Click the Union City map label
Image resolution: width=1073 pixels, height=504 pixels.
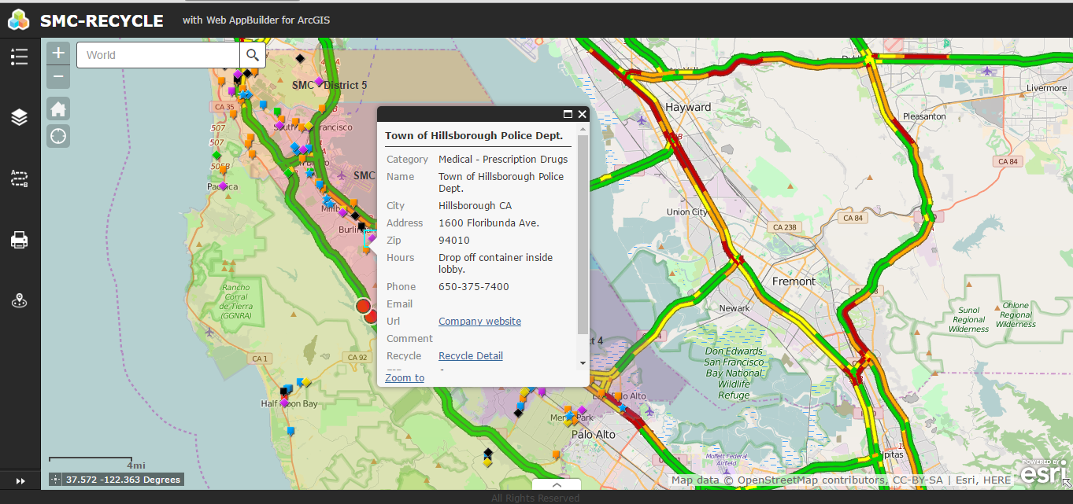(x=686, y=212)
